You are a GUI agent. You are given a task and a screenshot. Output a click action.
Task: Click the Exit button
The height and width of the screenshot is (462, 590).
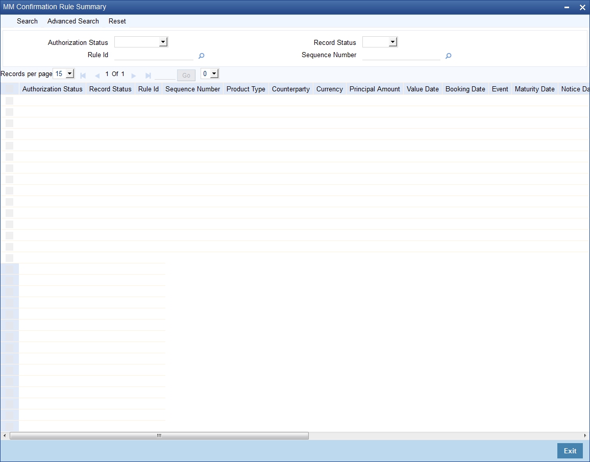[x=570, y=451]
